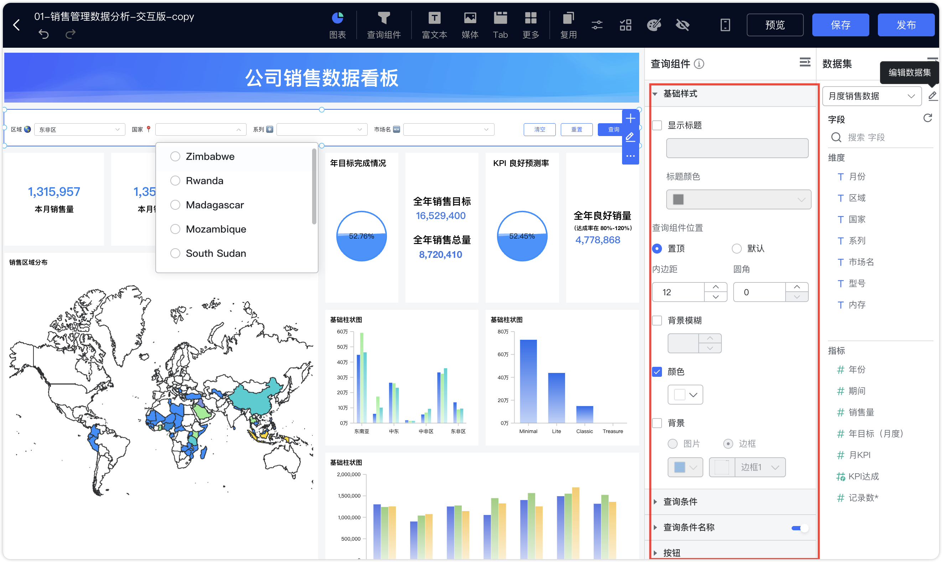Open the theme palette icon
Image resolution: width=942 pixels, height=562 pixels.
[x=654, y=25]
